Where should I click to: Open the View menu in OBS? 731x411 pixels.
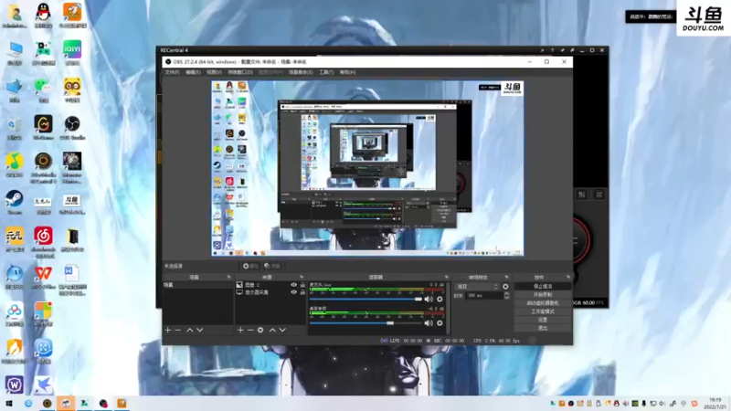pyautogui.click(x=214, y=72)
